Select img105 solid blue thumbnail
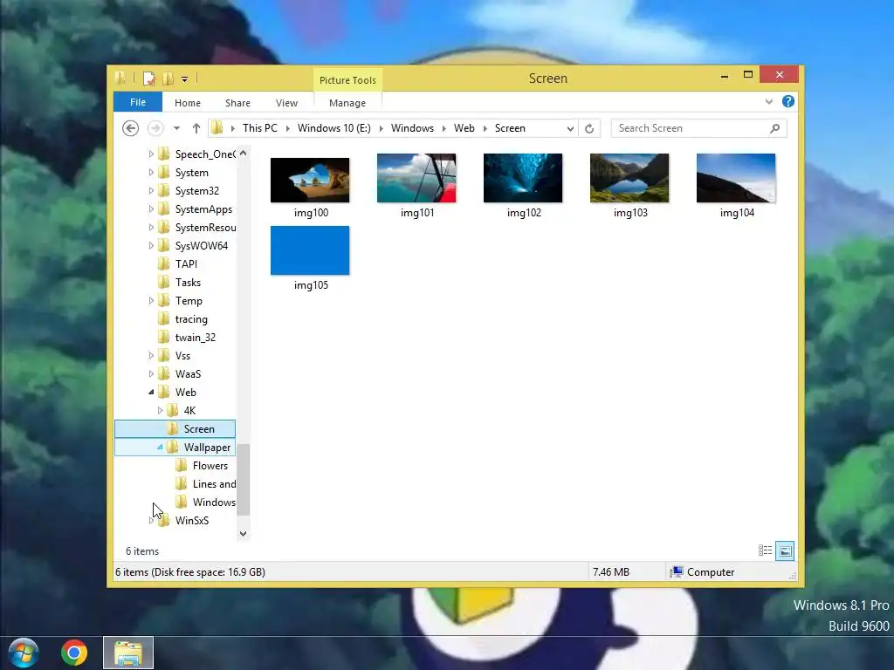Viewport: 894px width, 670px height. (x=310, y=250)
